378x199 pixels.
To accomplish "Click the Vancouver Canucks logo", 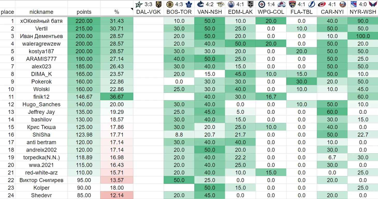I will click(200, 4).
